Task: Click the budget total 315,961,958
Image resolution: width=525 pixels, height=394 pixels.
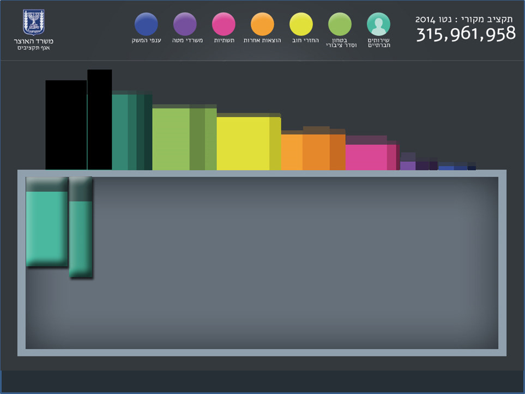Action: tap(466, 34)
